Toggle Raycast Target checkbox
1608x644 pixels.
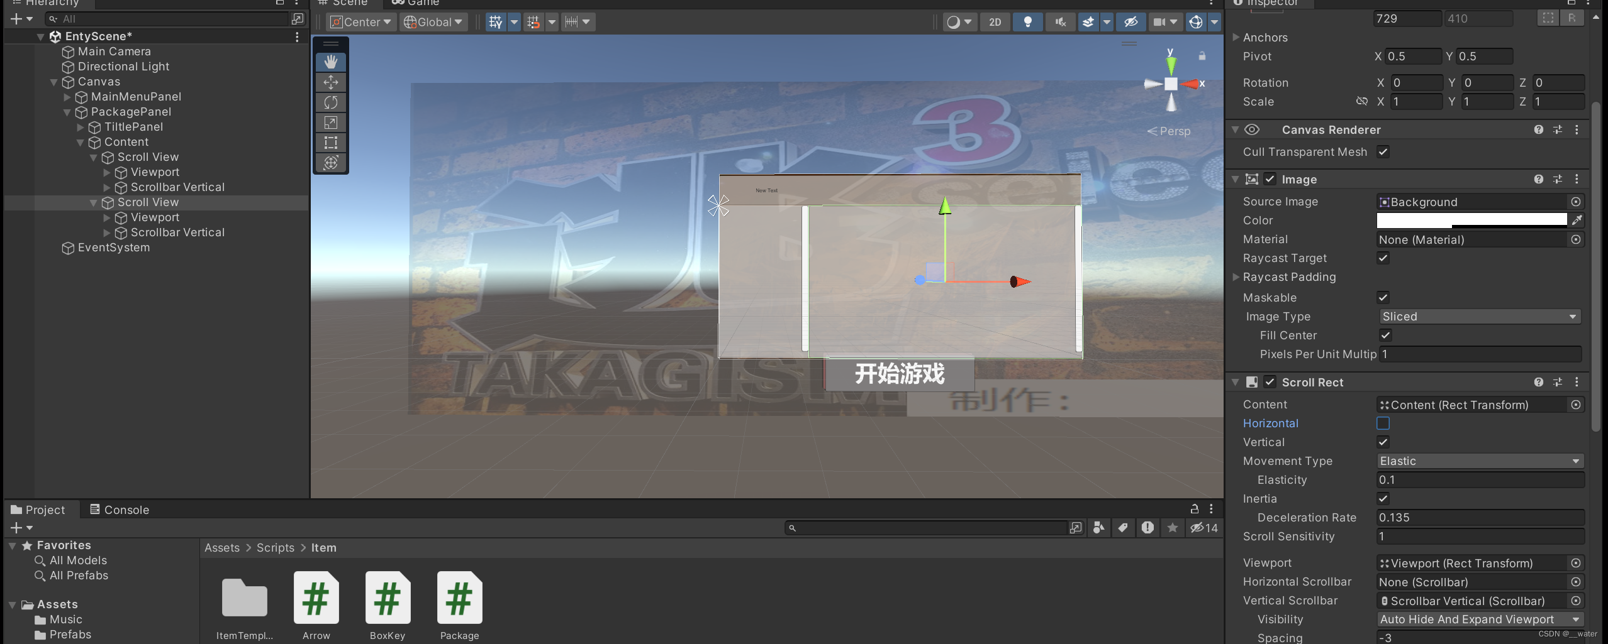[x=1383, y=258]
